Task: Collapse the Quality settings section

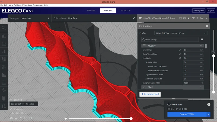Action: [x=173, y=46]
